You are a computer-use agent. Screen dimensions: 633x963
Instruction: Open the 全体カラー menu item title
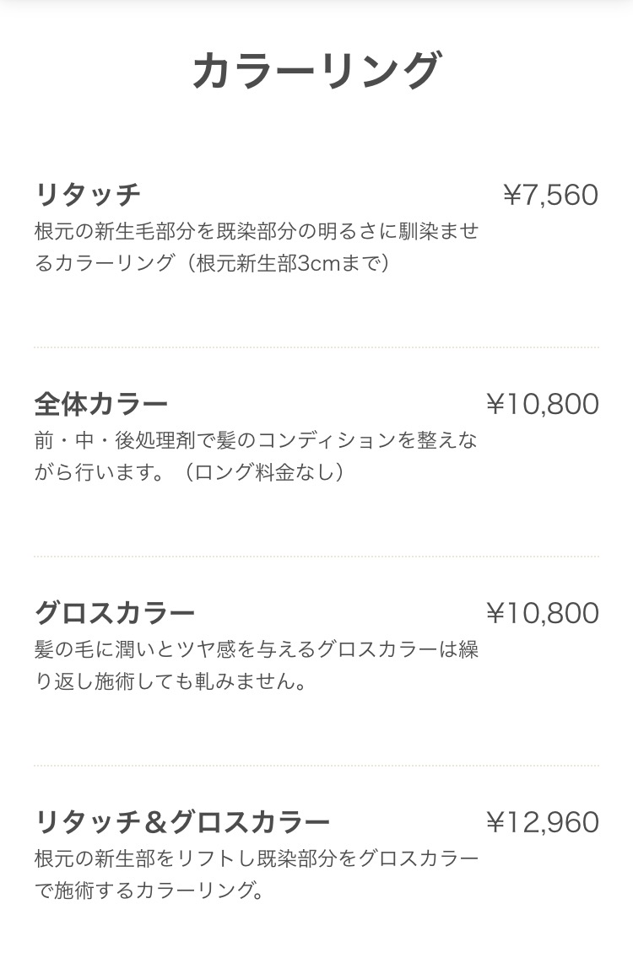pyautogui.click(x=101, y=403)
